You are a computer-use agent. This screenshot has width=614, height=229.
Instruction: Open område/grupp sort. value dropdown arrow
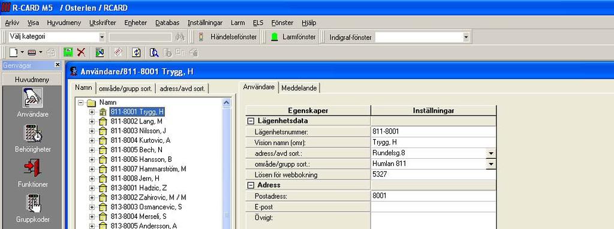coord(491,164)
